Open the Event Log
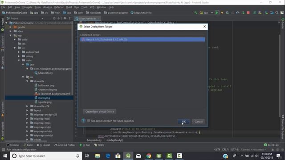This screenshot has width=285, height=160. (x=271, y=145)
